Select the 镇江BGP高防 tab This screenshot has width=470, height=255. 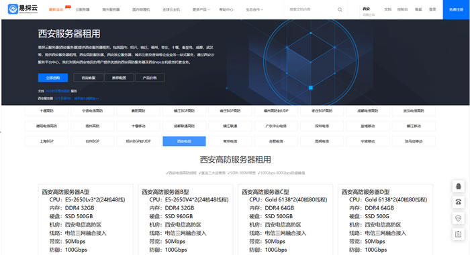184,111
